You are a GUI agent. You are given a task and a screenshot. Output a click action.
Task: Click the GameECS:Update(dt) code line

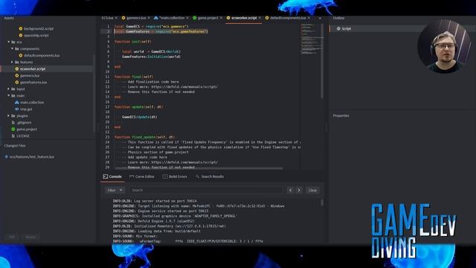pyautogui.click(x=140, y=117)
